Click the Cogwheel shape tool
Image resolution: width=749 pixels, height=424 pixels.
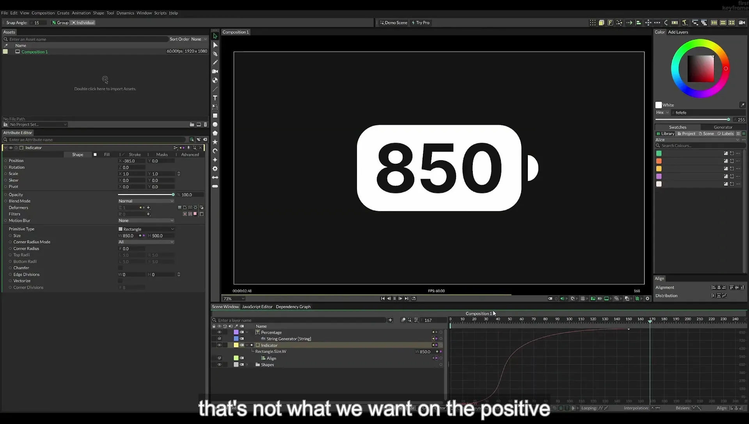(215, 169)
